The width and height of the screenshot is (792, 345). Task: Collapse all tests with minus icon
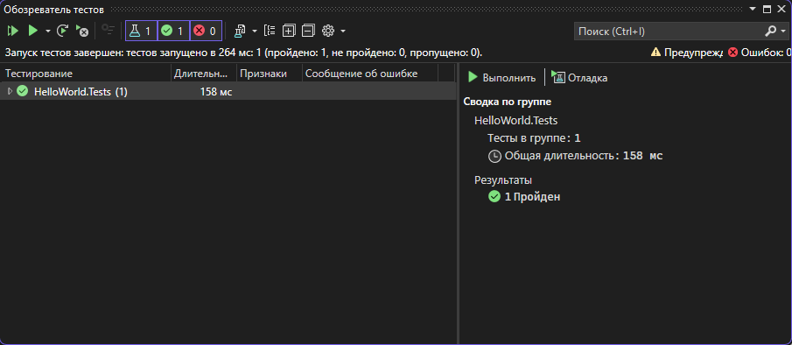coord(308,32)
